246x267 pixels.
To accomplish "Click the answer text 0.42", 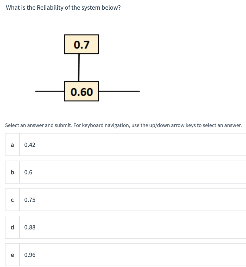I will point(29,145).
